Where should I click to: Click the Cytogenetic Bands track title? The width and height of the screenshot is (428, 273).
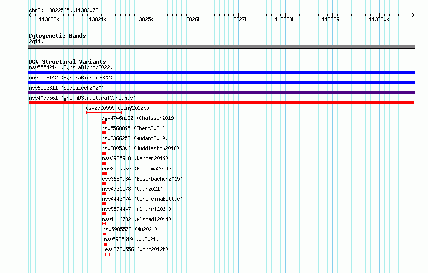57,36
